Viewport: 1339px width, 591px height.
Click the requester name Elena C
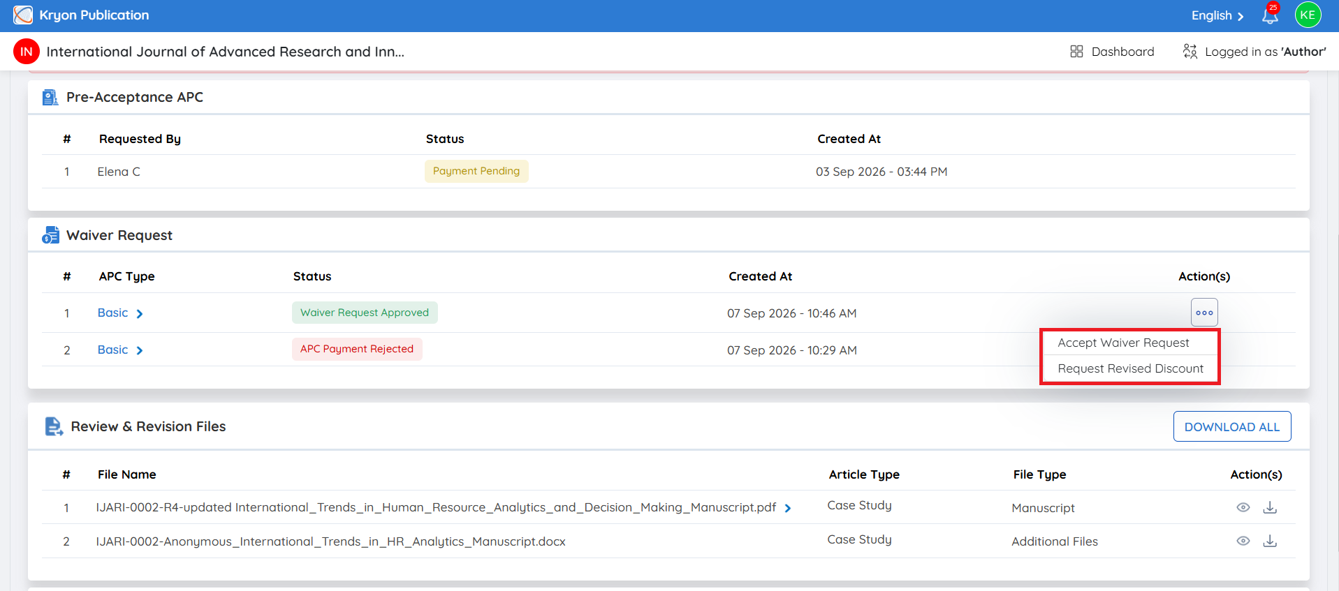coord(119,172)
